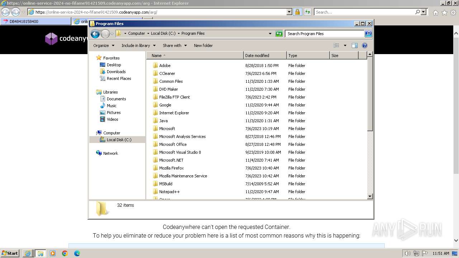Click the IE Home icon
The height and width of the screenshot is (258, 459).
pos(435,13)
